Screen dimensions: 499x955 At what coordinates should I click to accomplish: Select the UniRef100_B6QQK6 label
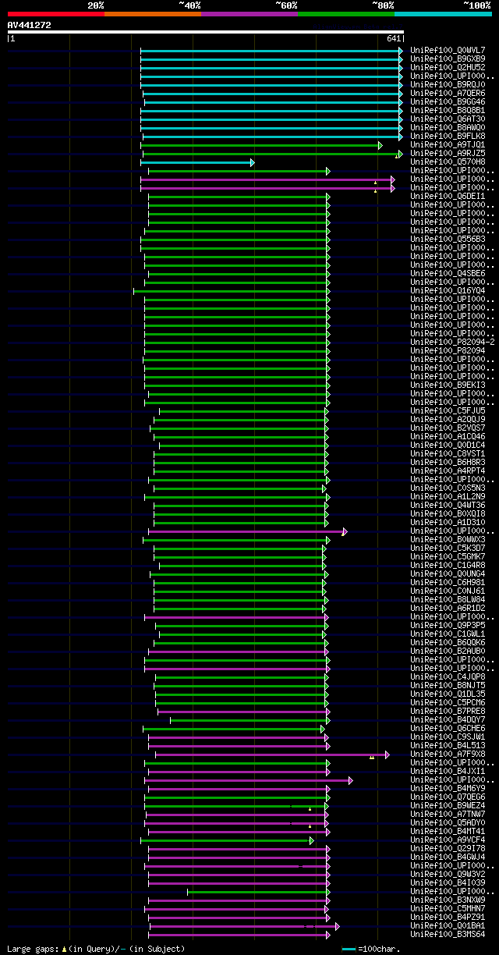(448, 642)
